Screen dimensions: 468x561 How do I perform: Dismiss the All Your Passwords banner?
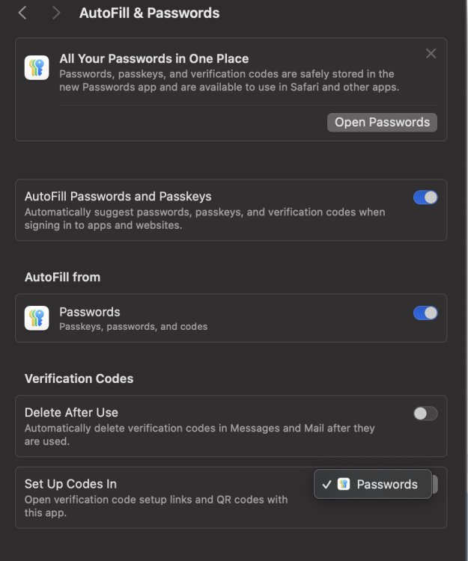pyautogui.click(x=431, y=53)
